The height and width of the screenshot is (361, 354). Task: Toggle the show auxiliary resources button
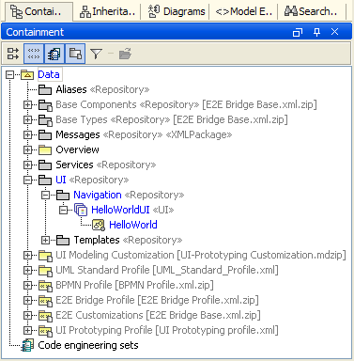pyautogui.click(x=54, y=54)
